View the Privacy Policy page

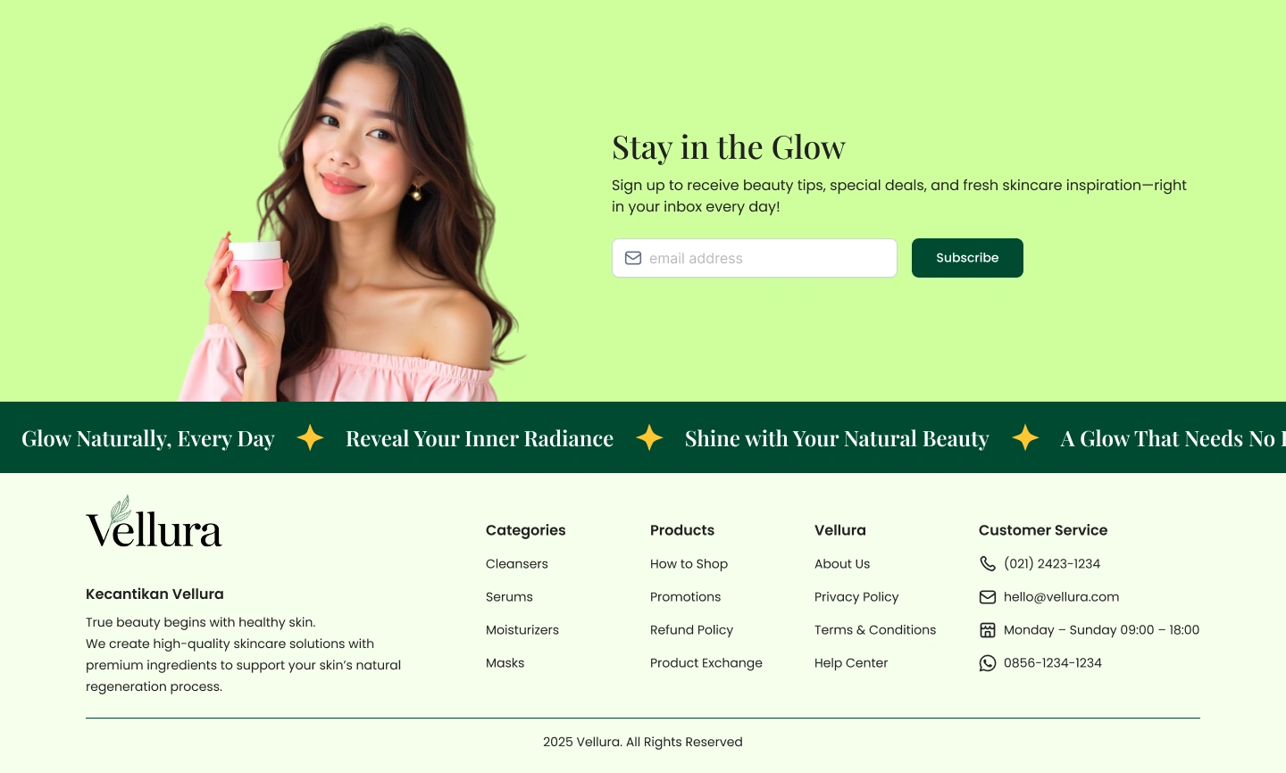856,597
